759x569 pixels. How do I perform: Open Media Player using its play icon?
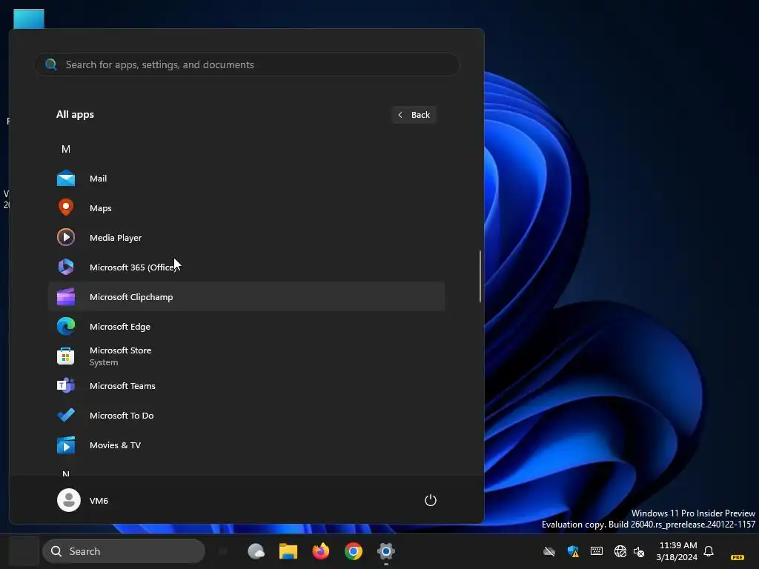[66, 238]
